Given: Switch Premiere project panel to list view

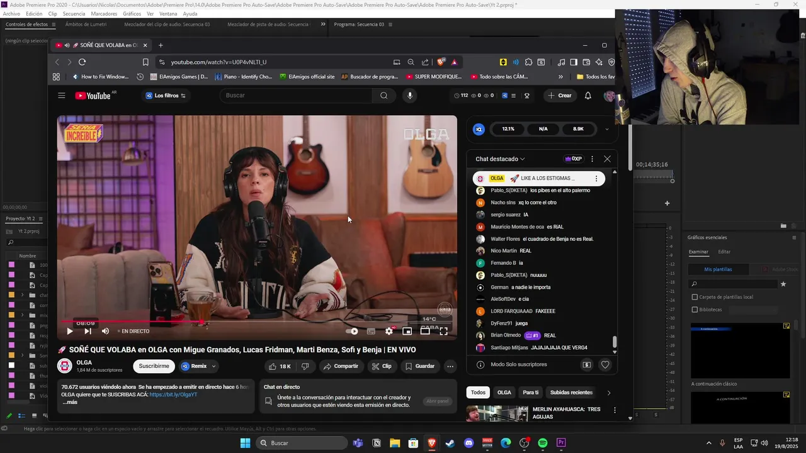Looking at the screenshot, I should [x=21, y=415].
